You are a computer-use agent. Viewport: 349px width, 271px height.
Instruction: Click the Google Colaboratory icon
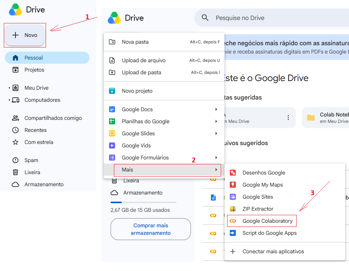233,221
